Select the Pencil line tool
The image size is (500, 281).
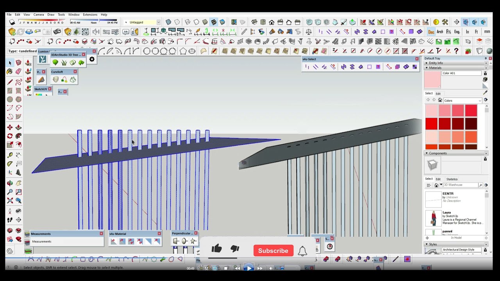(x=10, y=82)
